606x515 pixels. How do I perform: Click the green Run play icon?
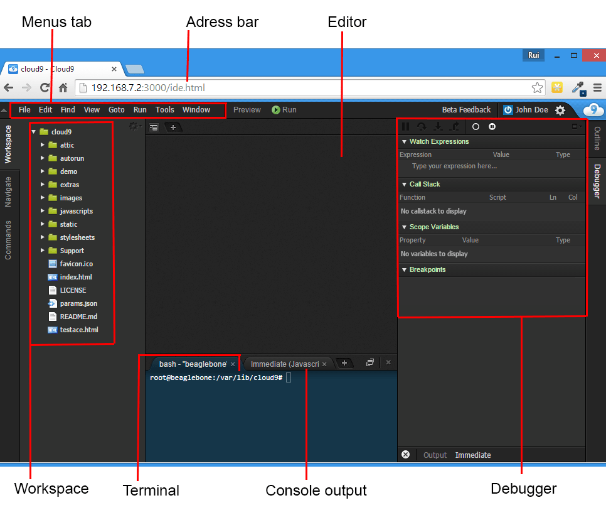[276, 110]
